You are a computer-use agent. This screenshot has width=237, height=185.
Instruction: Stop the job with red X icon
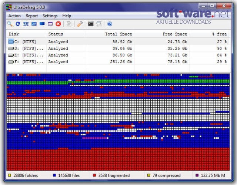click(x=58, y=24)
